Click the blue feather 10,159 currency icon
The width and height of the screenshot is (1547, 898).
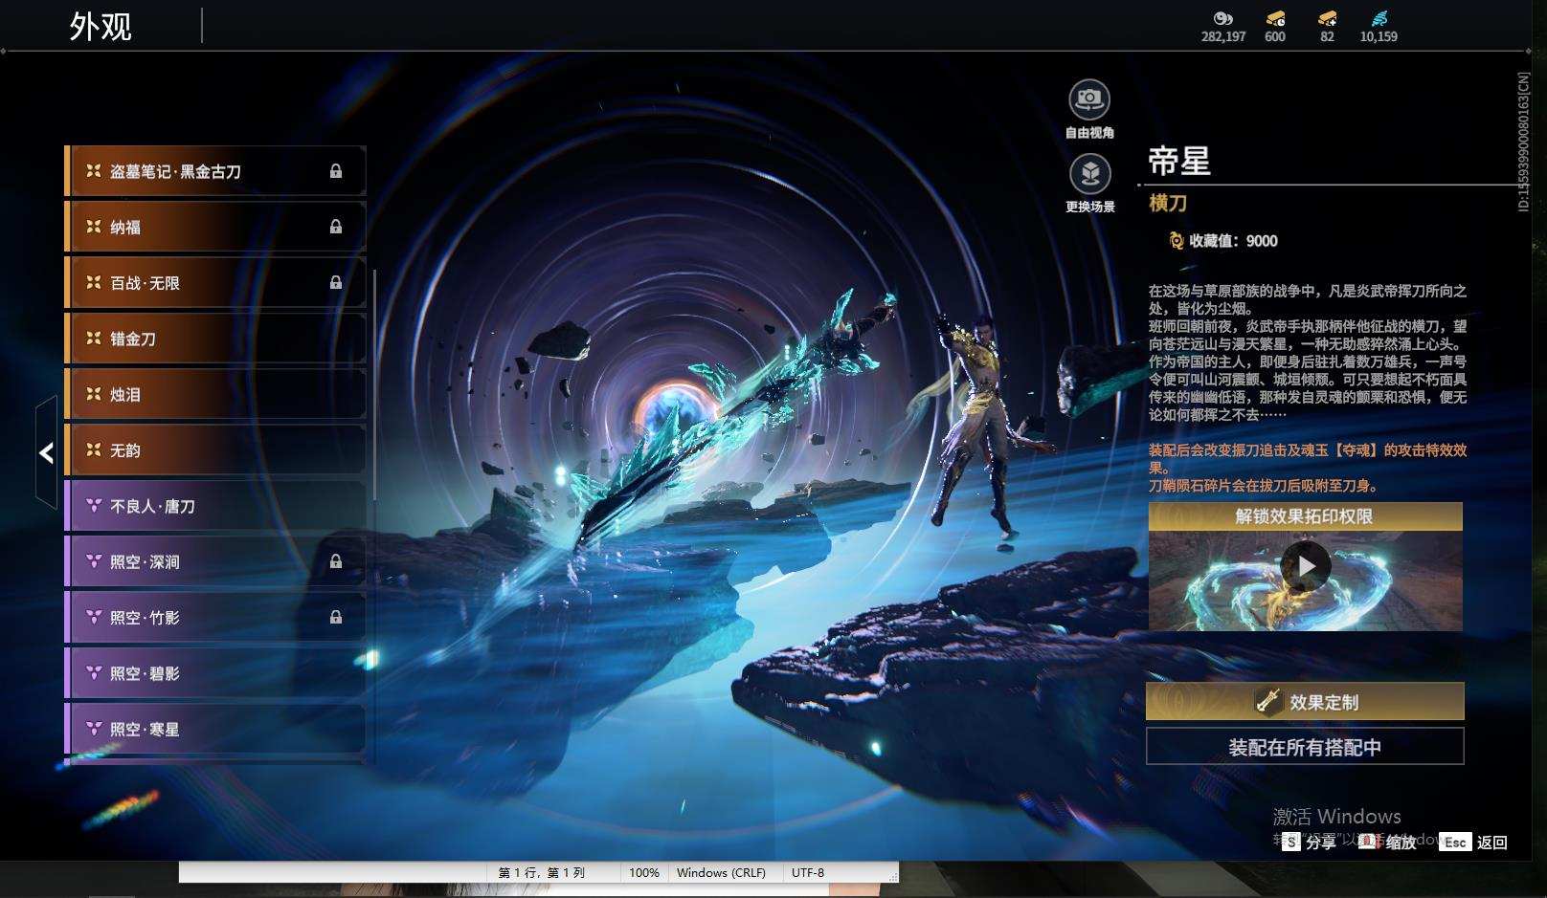(x=1379, y=18)
